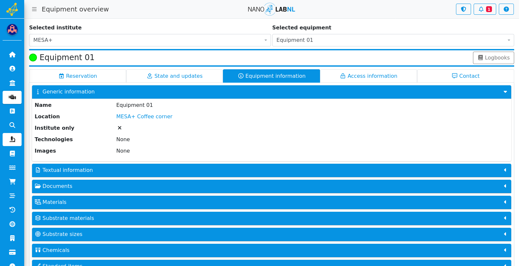
Task: Click the help question mark icon
Action: tap(506, 9)
